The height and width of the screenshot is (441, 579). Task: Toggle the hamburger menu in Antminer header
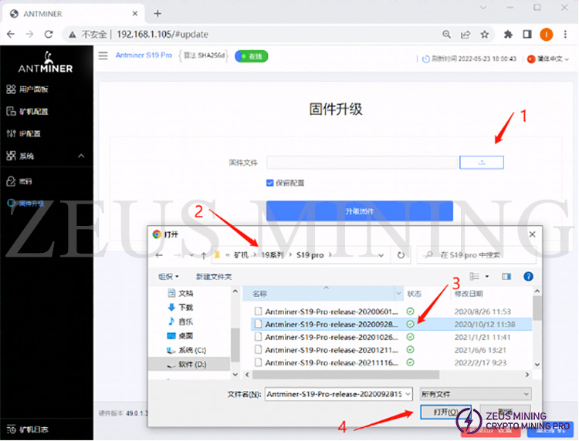click(103, 56)
